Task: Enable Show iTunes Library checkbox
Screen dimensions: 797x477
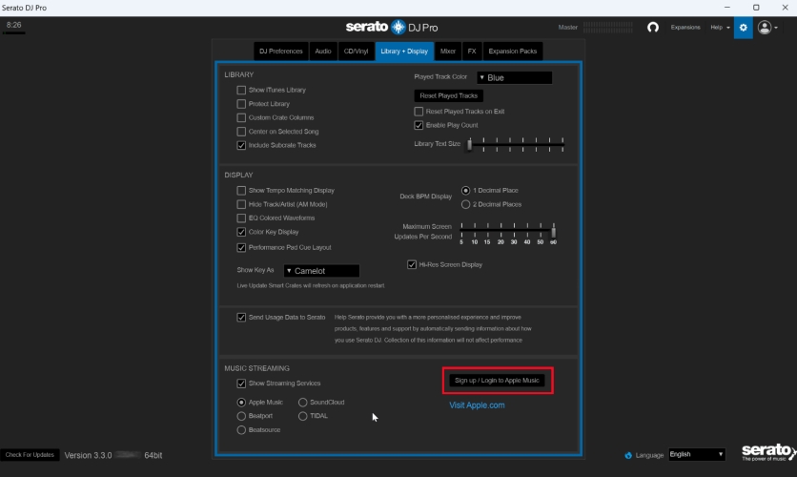Action: (x=241, y=90)
